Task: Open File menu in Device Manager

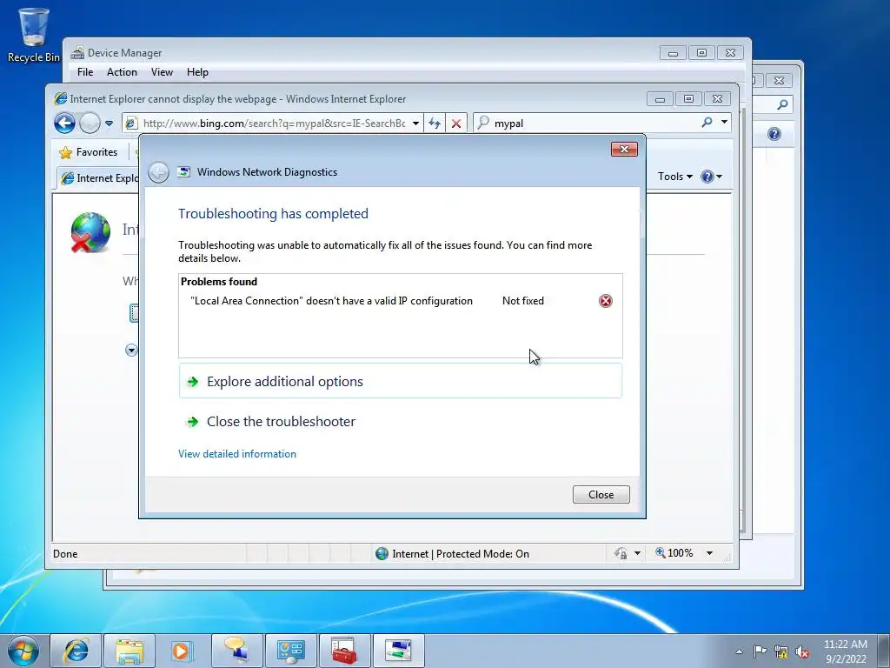Action: point(85,72)
